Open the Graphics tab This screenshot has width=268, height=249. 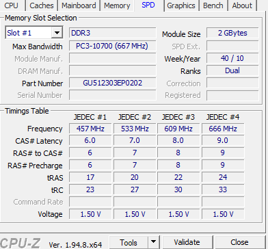(181, 5)
